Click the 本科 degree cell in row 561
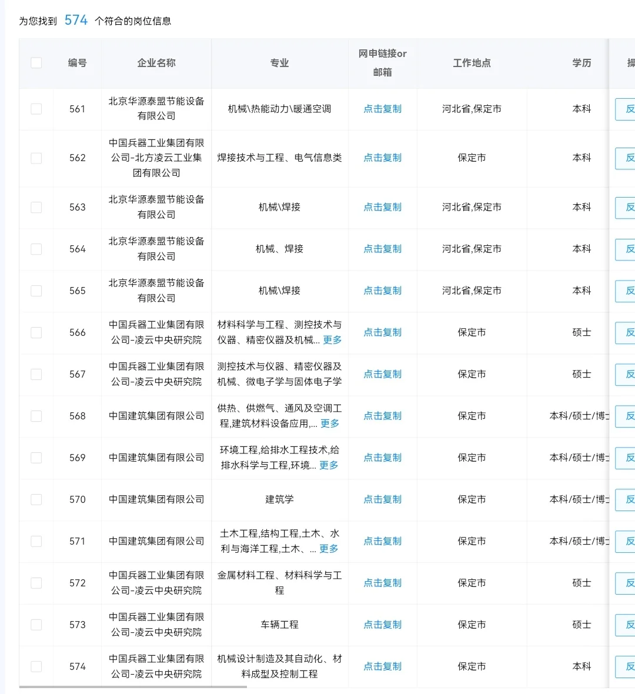 point(581,109)
